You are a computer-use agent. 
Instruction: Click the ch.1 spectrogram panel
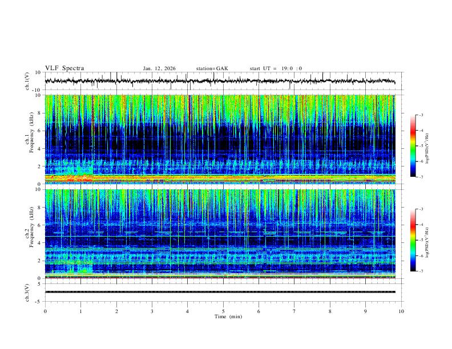pos(220,139)
